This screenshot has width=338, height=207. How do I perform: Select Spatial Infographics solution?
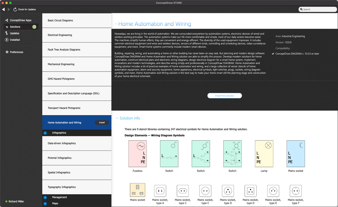pyautogui.click(x=77, y=173)
